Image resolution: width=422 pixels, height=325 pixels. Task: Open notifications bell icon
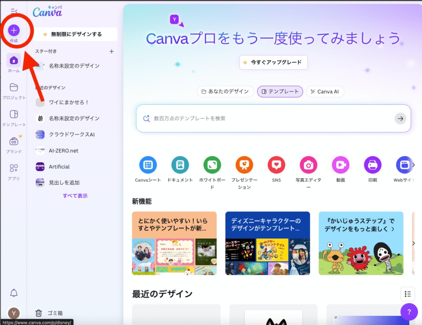pos(14,293)
